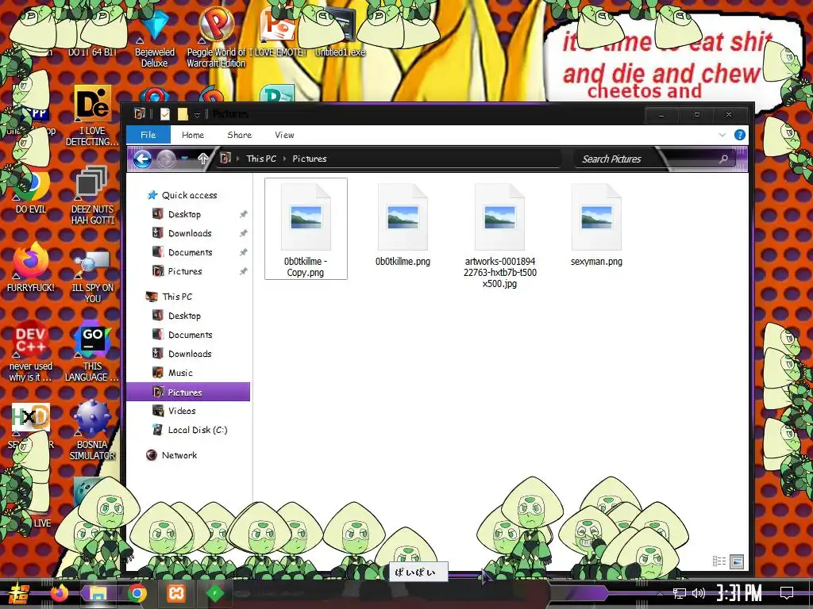Open the Start menu button

coord(19,593)
